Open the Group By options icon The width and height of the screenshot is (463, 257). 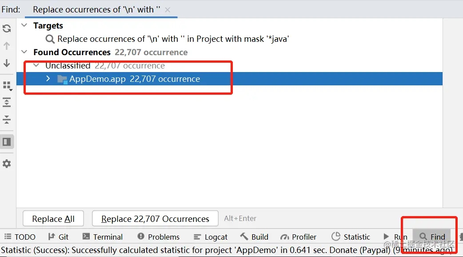(x=7, y=85)
